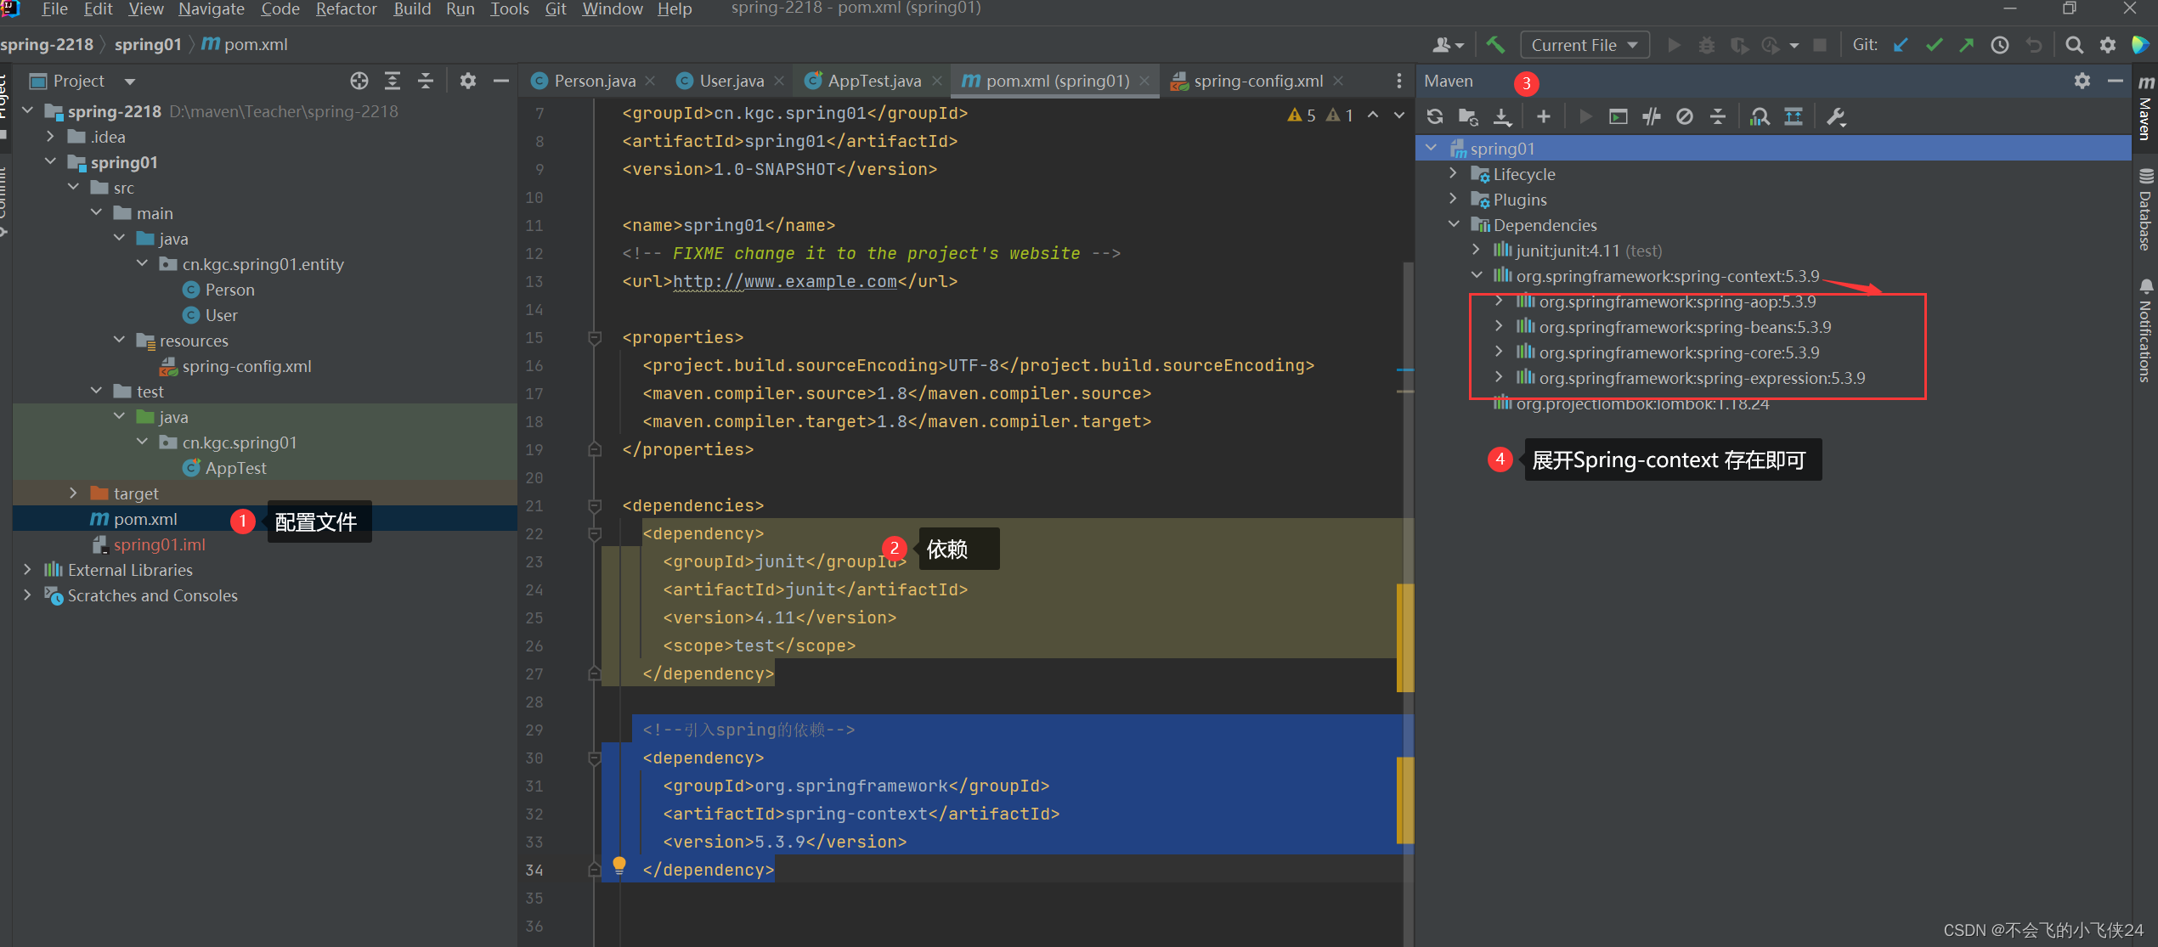Click the Build Project hammer icon
Image resolution: width=2158 pixels, height=947 pixels.
1496,45
